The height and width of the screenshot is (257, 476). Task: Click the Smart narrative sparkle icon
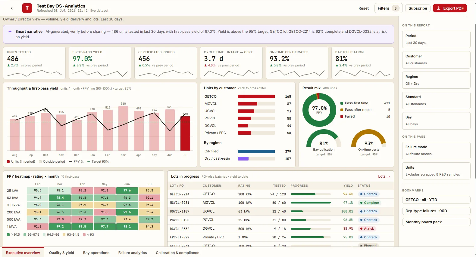tap(10, 32)
